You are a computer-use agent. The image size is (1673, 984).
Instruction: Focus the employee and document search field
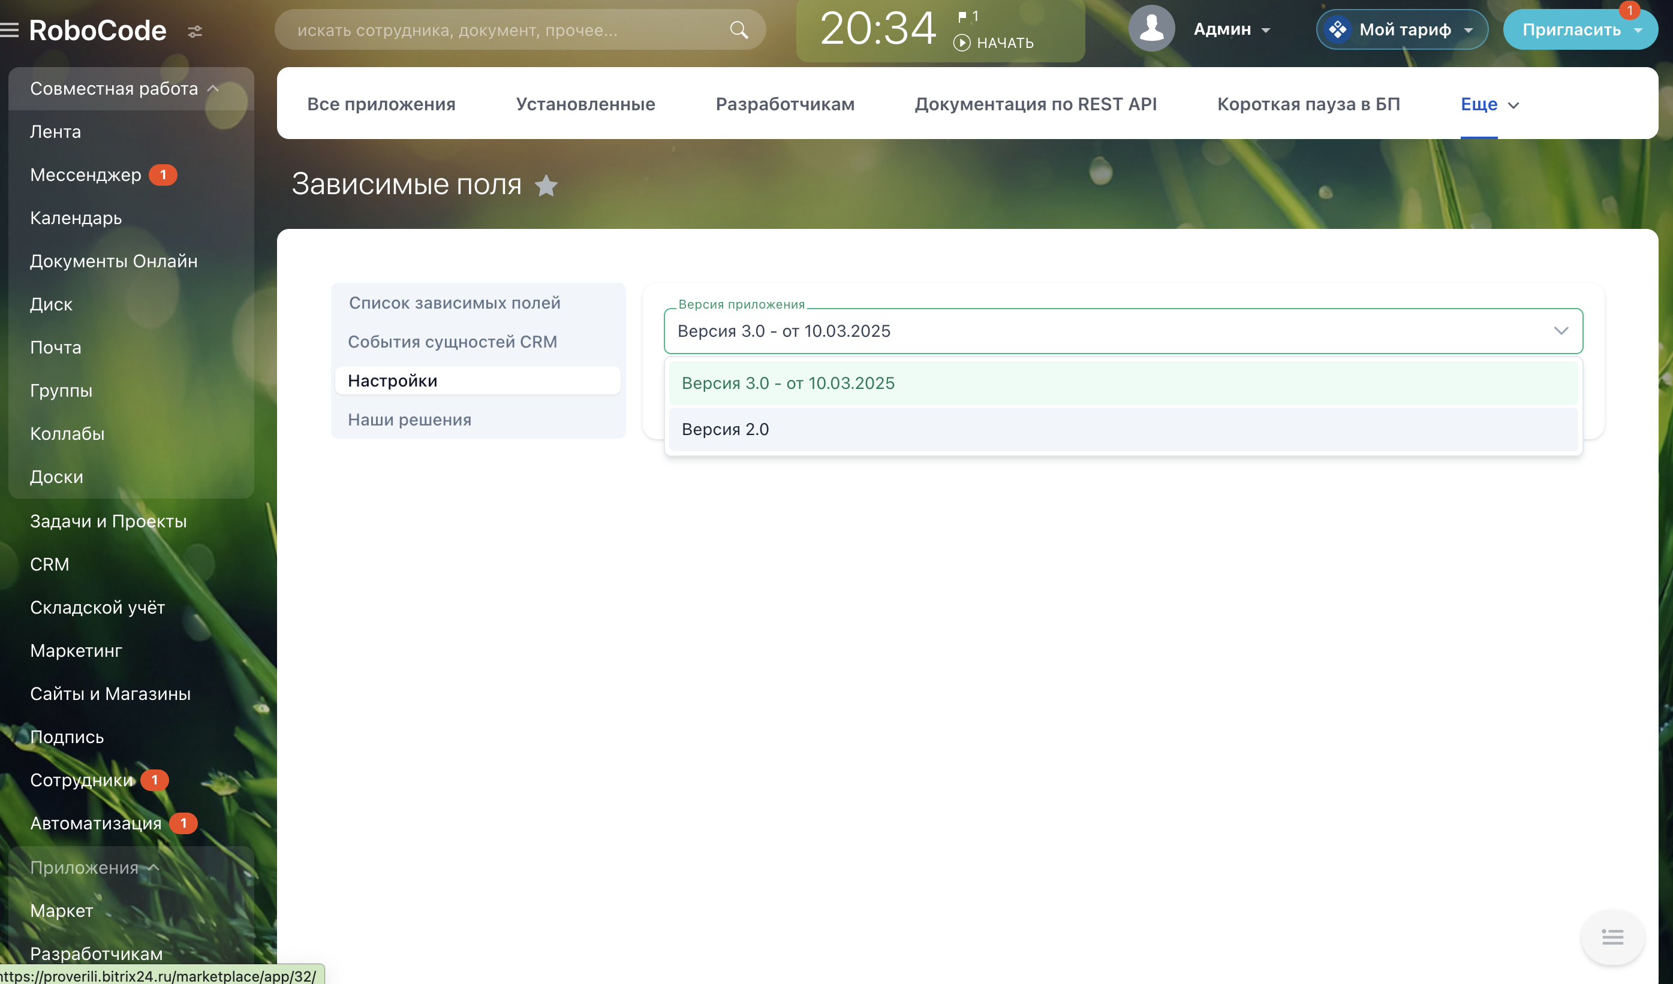click(x=504, y=30)
